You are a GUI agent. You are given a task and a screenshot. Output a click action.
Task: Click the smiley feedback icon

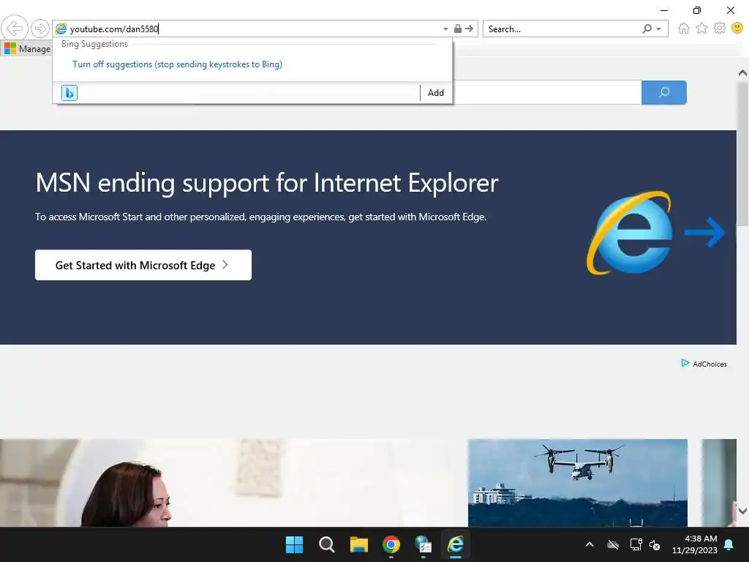pyautogui.click(x=737, y=29)
